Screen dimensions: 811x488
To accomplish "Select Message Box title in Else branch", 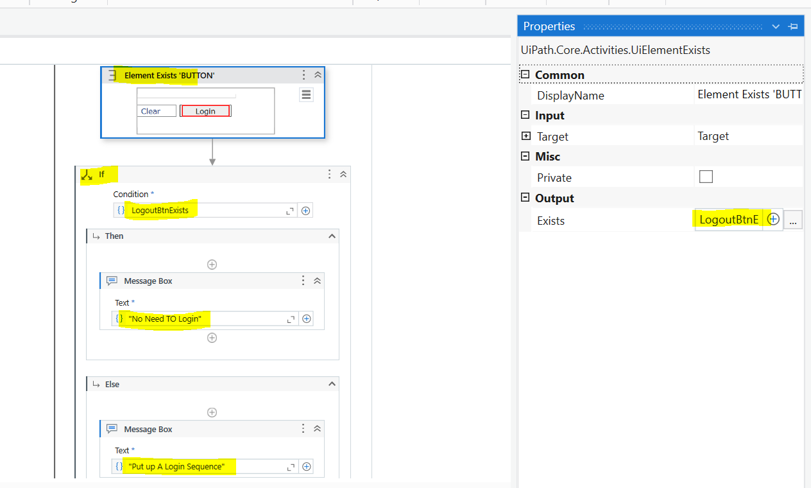I will (148, 429).
